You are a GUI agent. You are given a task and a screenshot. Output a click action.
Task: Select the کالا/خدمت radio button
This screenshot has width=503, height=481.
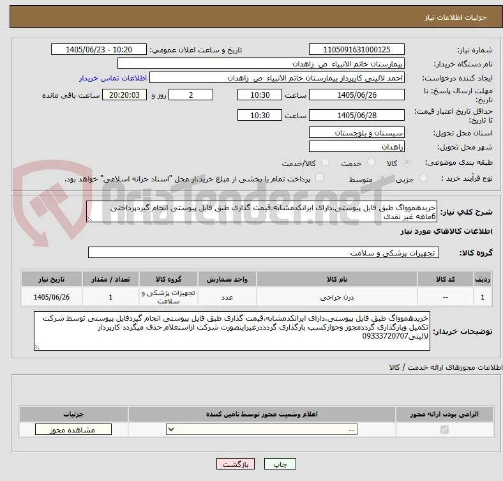click(325, 162)
